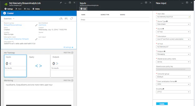This screenshot has height=106, width=195.
Task: Show Source info tooltip icon
Action: click(x=163, y=29)
